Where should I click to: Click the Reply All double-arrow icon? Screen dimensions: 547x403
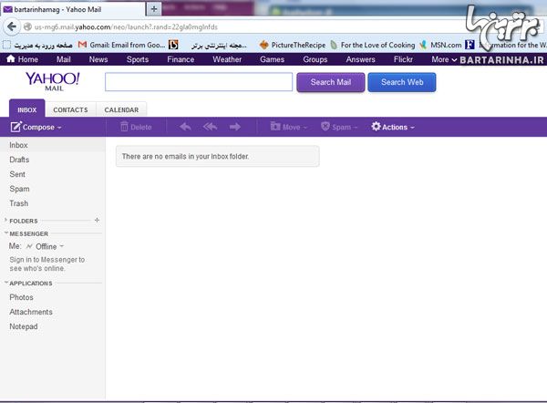[211, 127]
